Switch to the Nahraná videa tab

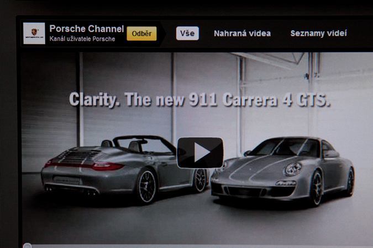point(242,34)
